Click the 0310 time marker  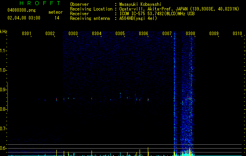[x=237, y=33]
